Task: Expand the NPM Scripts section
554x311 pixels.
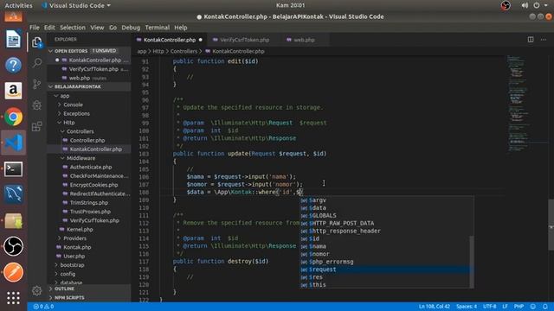Action: point(50,297)
